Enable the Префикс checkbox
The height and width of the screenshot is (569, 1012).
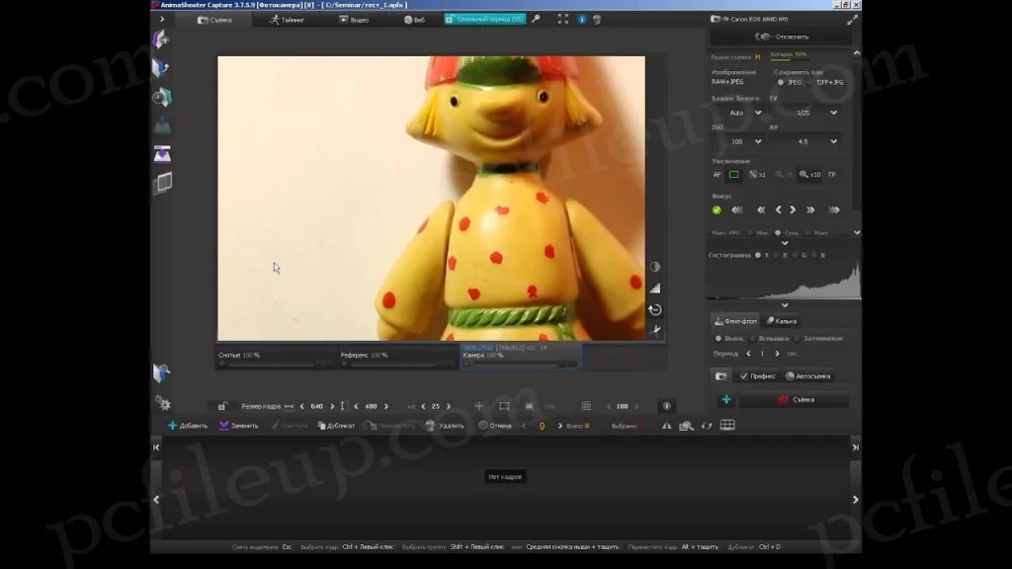(x=744, y=376)
